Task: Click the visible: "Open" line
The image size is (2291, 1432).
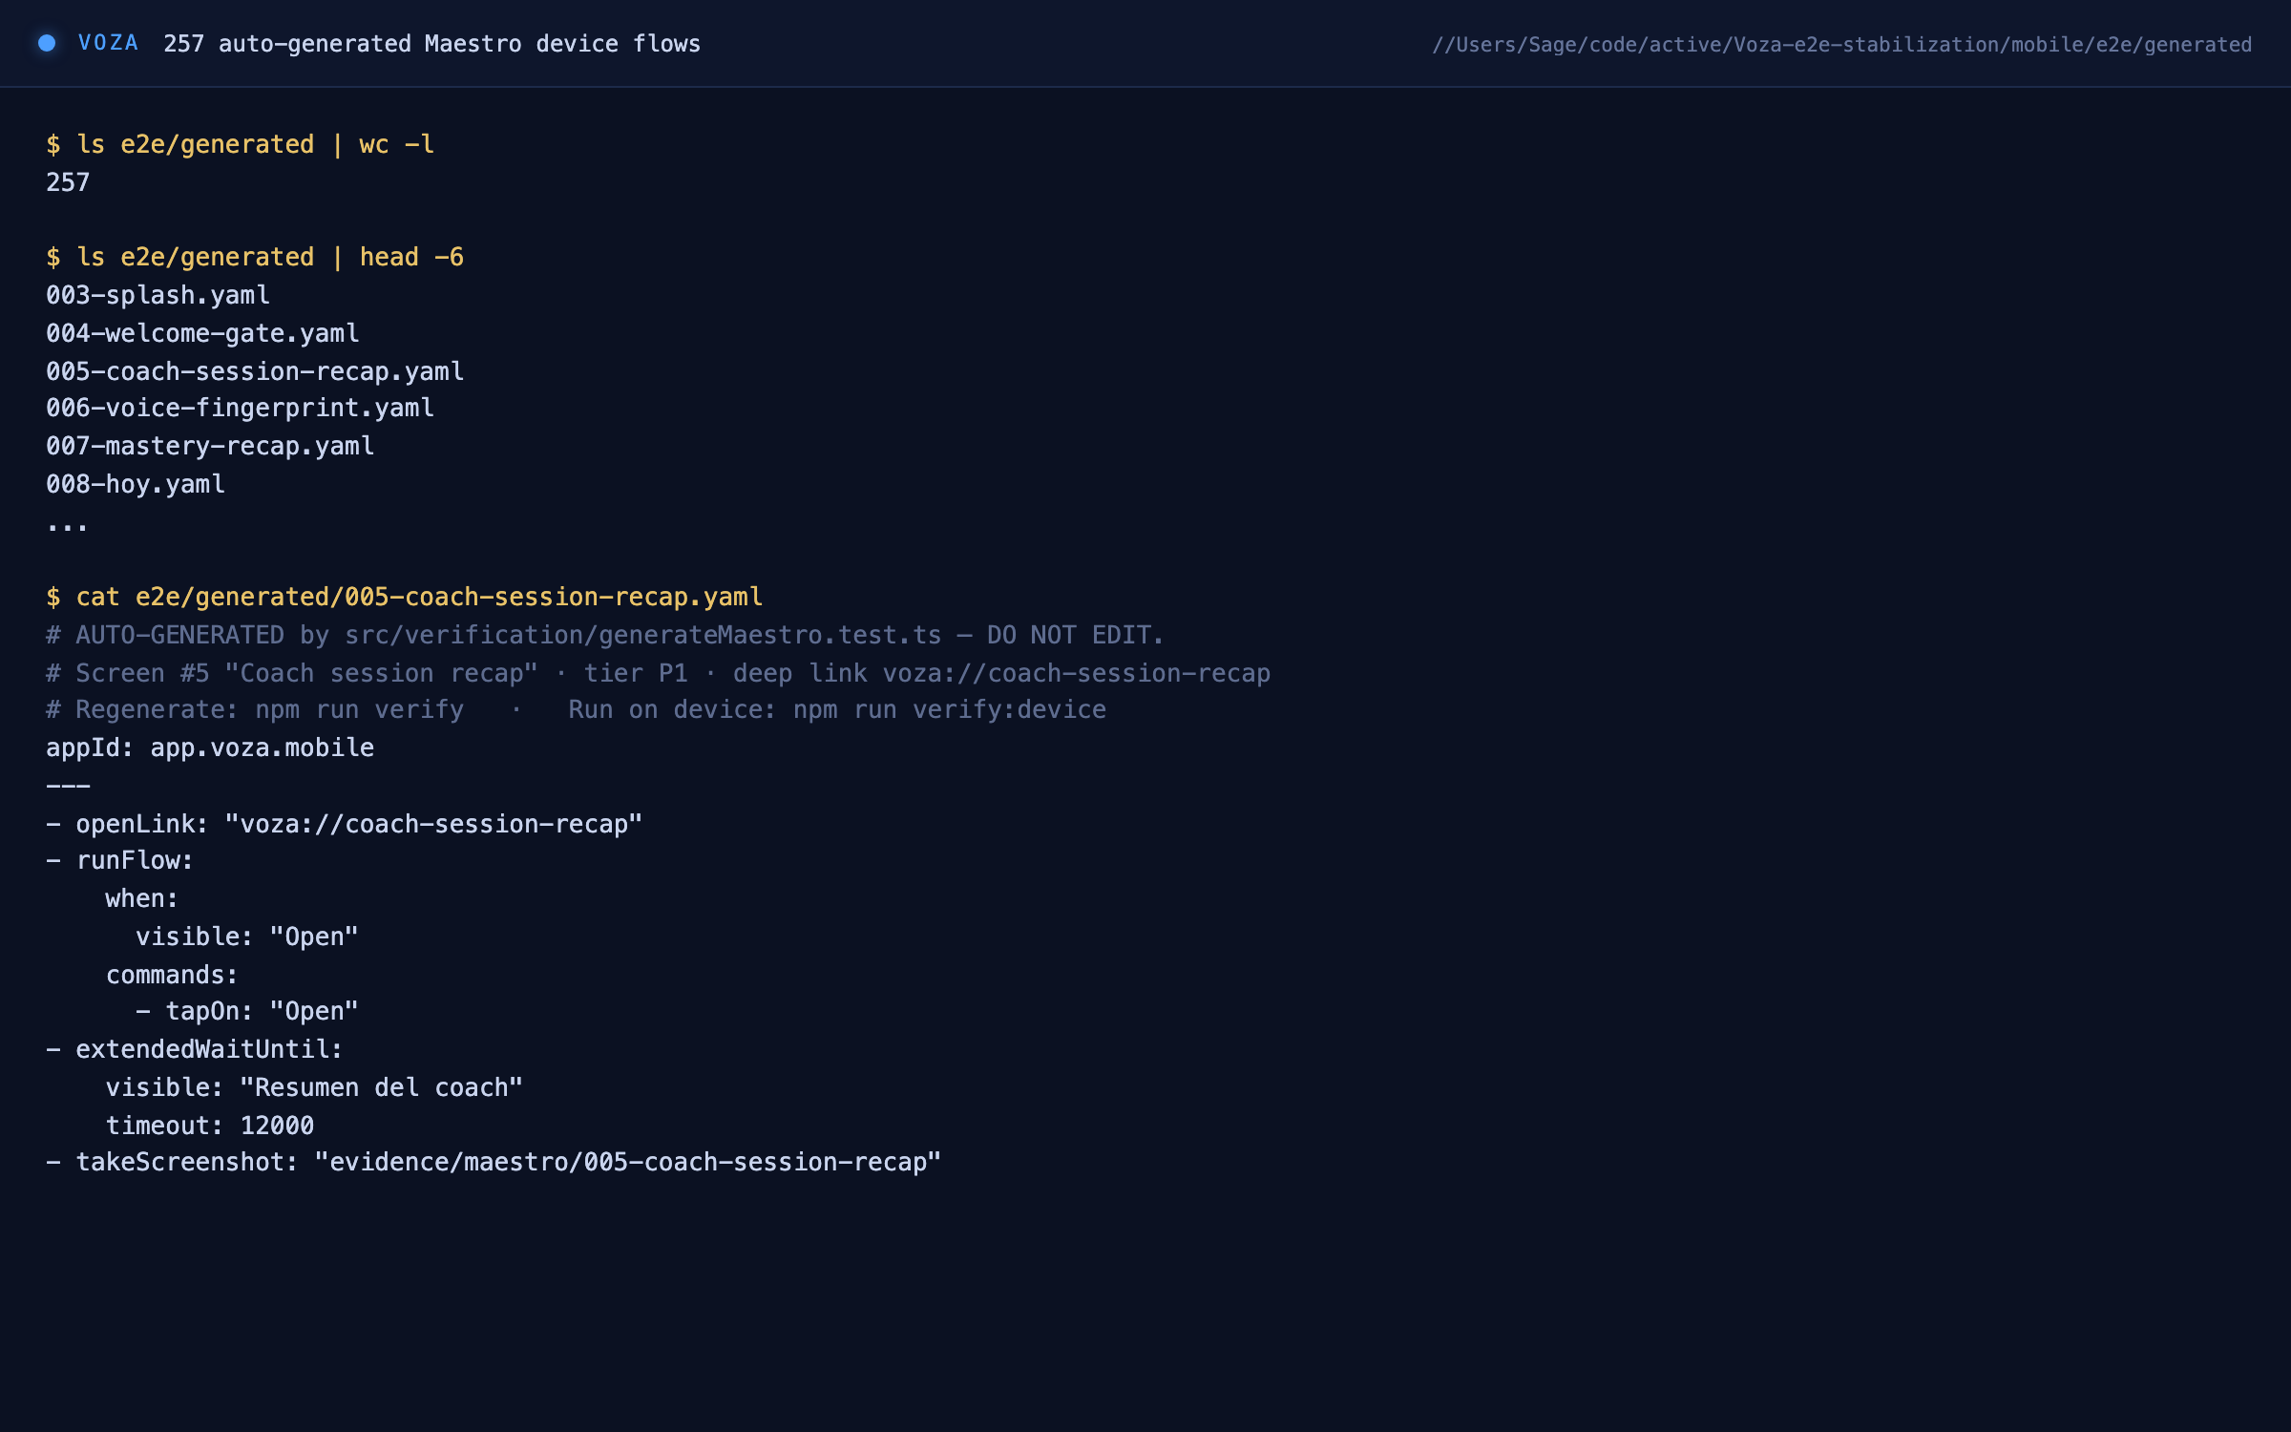Action: coord(247,937)
